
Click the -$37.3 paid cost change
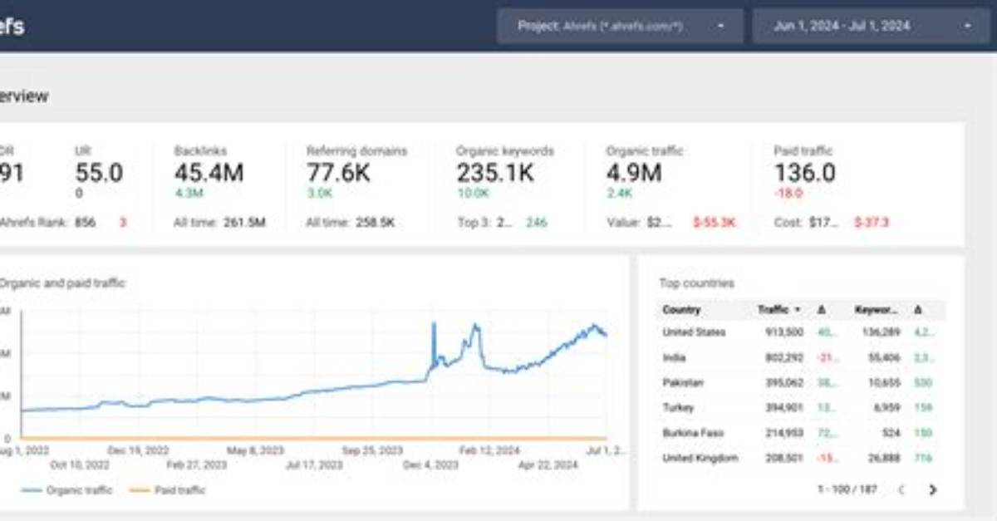coord(872,223)
